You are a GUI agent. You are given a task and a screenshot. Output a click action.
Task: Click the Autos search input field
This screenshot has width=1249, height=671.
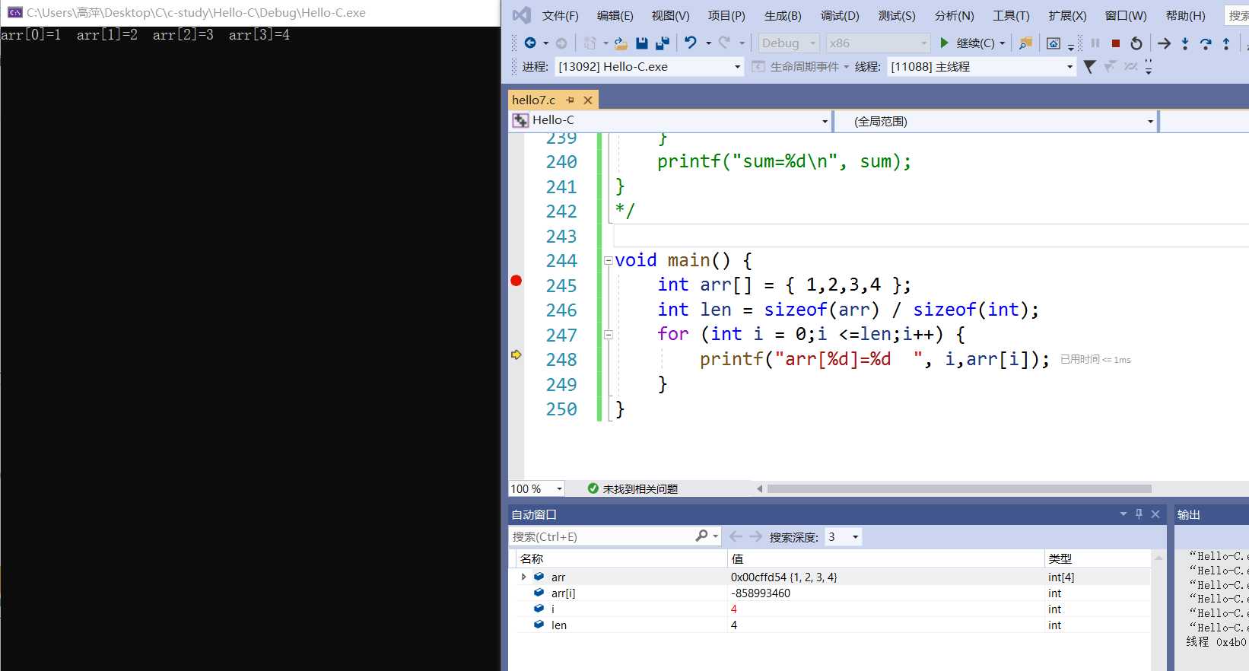tap(601, 536)
